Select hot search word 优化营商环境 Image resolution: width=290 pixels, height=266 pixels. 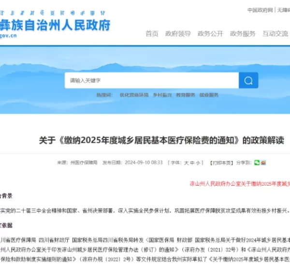click(x=134, y=95)
